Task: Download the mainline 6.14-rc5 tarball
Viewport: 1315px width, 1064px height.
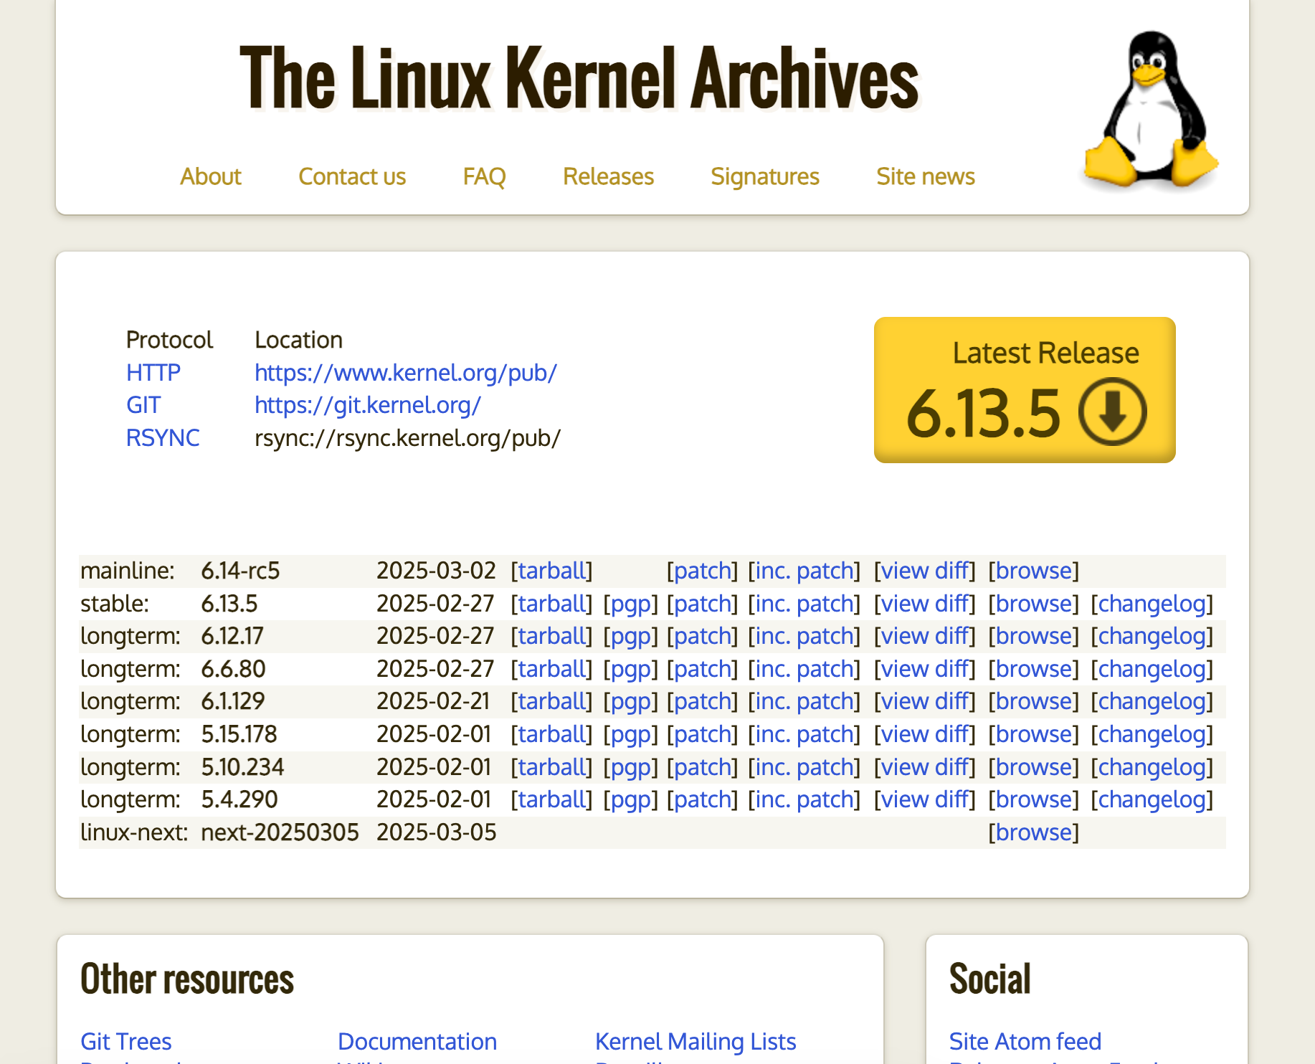Action: click(551, 571)
